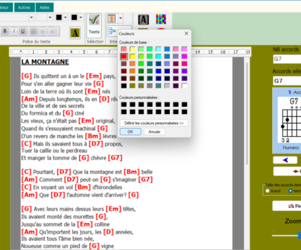This screenshot has height=250, width=301.
Task: Click the [Bm] chord before 'lèvres'
Action: 93,136
